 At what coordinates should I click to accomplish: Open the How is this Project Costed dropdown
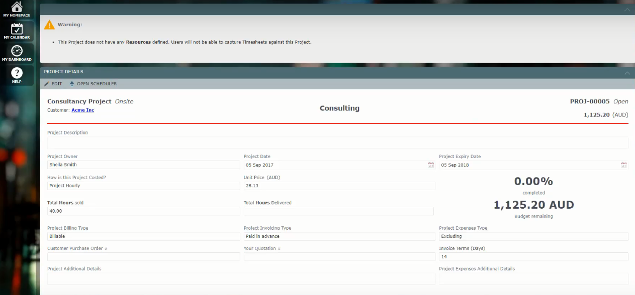(143, 186)
